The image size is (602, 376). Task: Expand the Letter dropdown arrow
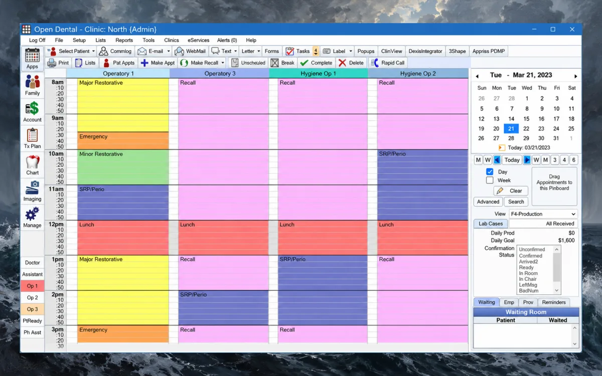point(259,51)
